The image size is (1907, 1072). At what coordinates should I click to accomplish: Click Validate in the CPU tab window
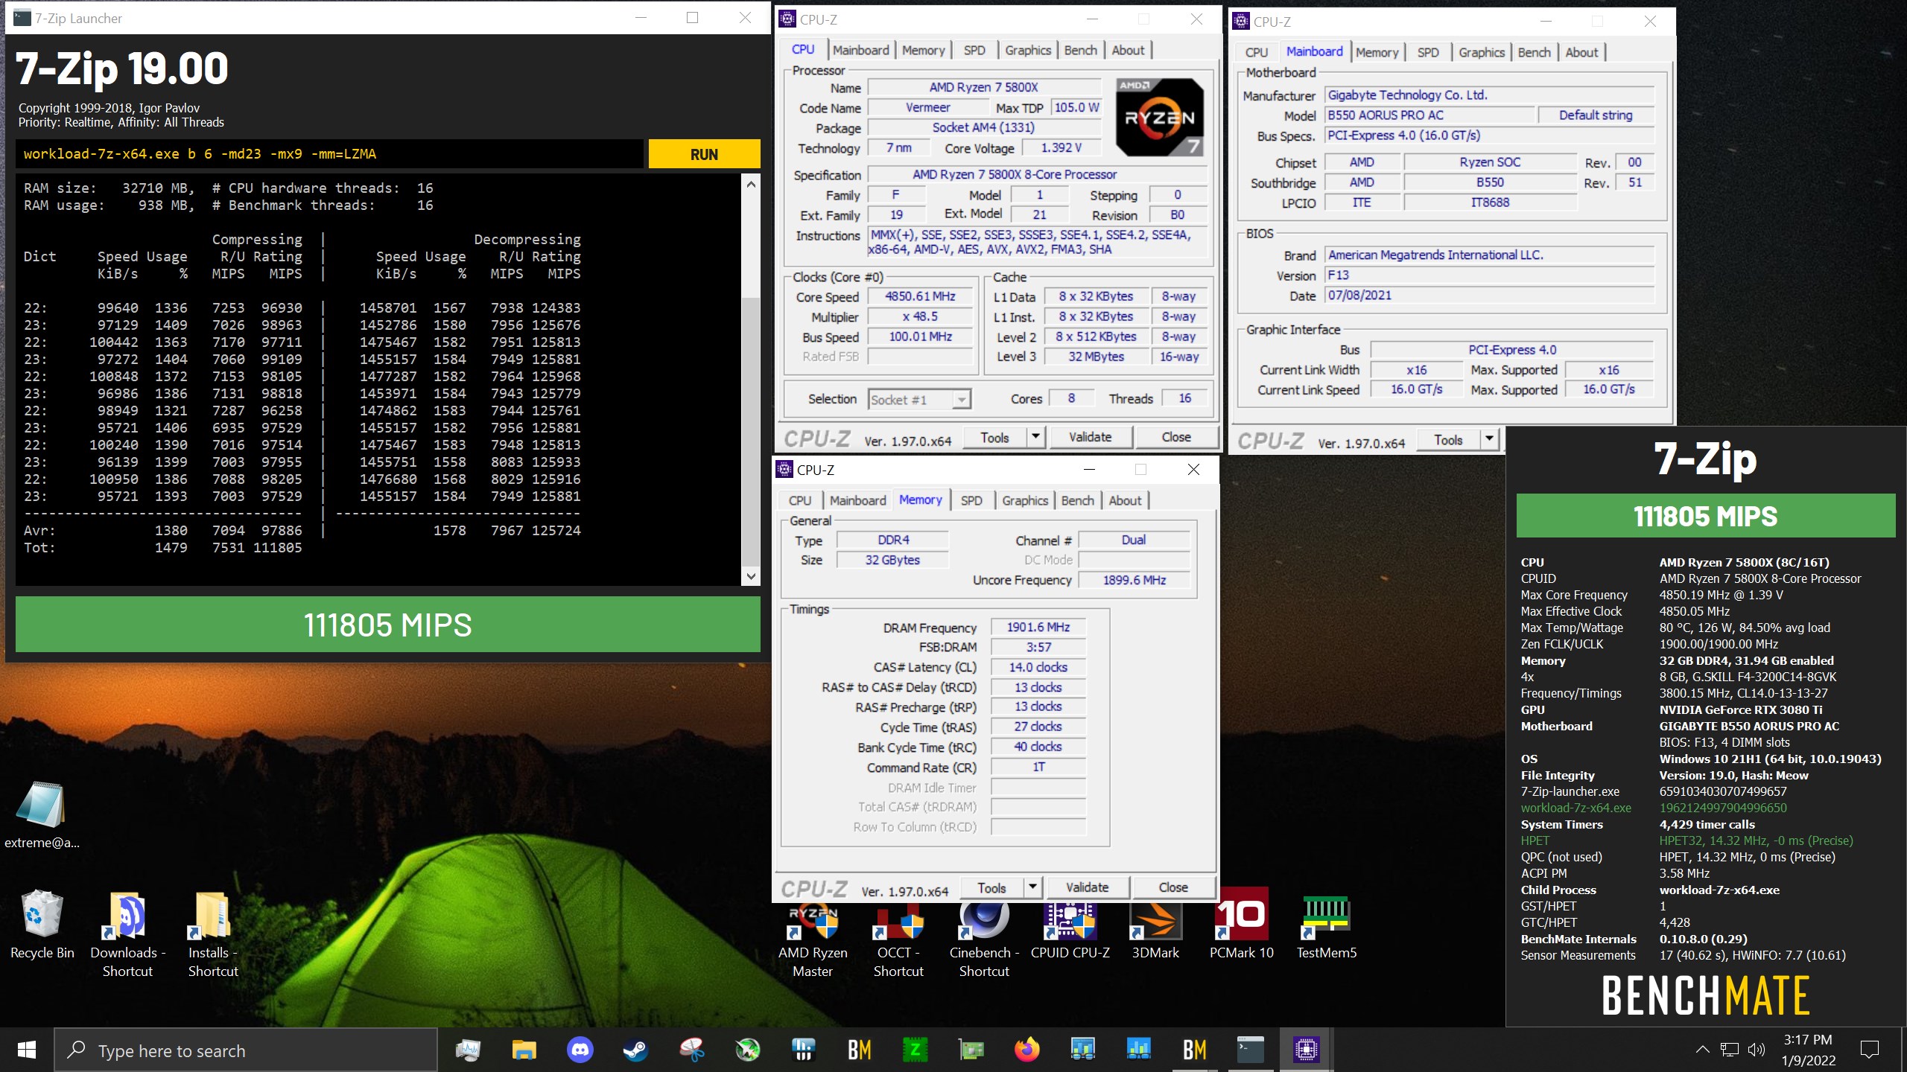pyautogui.click(x=1090, y=437)
